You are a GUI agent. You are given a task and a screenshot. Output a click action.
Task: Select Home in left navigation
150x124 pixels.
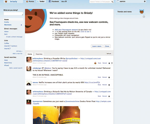(x=6, y=19)
